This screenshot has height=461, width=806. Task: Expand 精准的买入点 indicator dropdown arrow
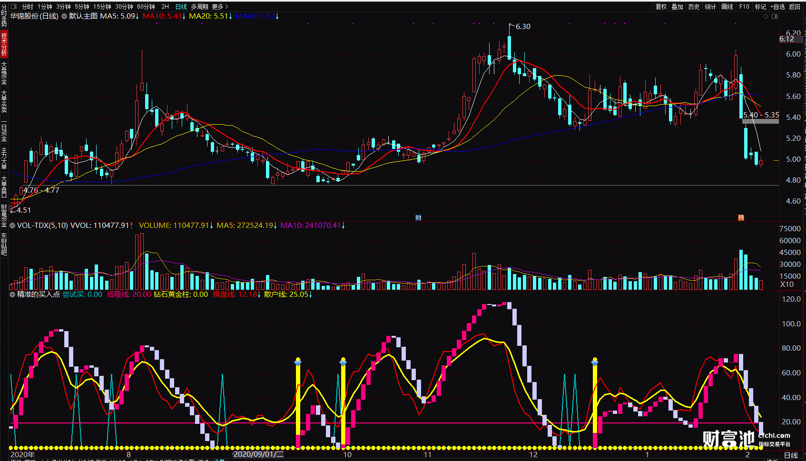point(12,294)
